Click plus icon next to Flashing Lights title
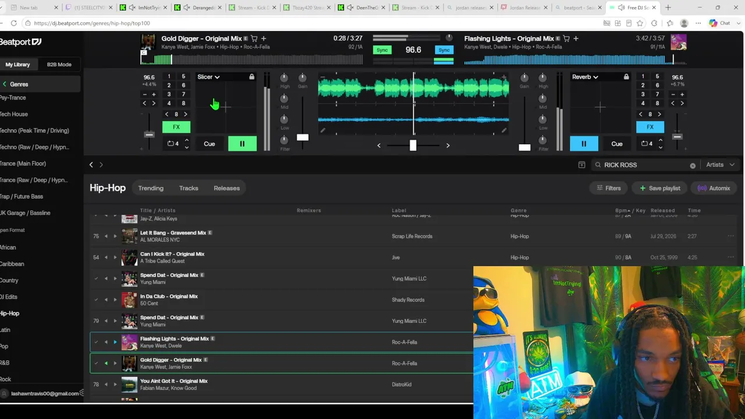Screen dimensions: 745x419 pyautogui.click(x=576, y=38)
